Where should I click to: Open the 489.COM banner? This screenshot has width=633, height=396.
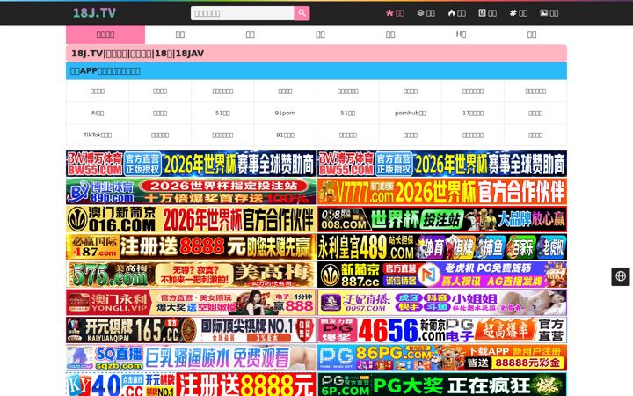click(x=442, y=247)
